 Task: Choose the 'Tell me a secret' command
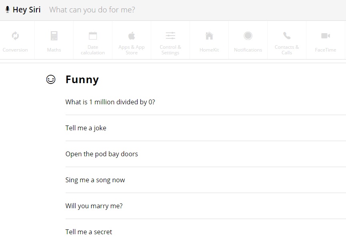pyautogui.click(x=206, y=229)
